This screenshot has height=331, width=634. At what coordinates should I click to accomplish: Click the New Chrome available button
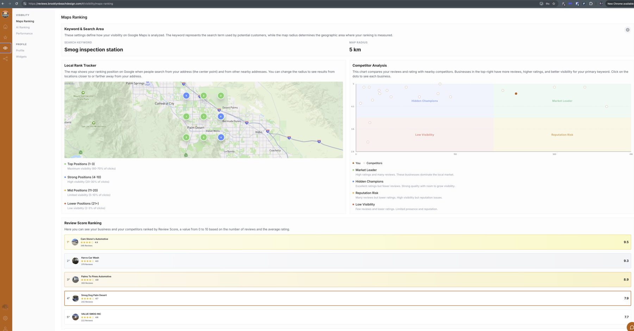[x=620, y=4]
